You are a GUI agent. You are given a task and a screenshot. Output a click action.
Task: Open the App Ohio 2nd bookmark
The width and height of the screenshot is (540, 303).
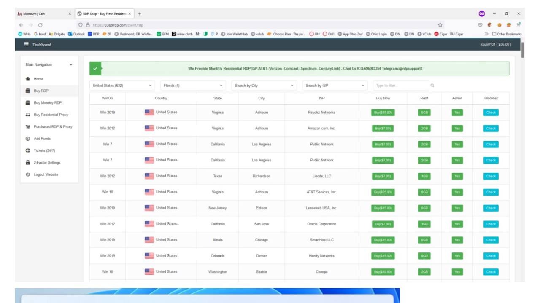(x=350, y=34)
